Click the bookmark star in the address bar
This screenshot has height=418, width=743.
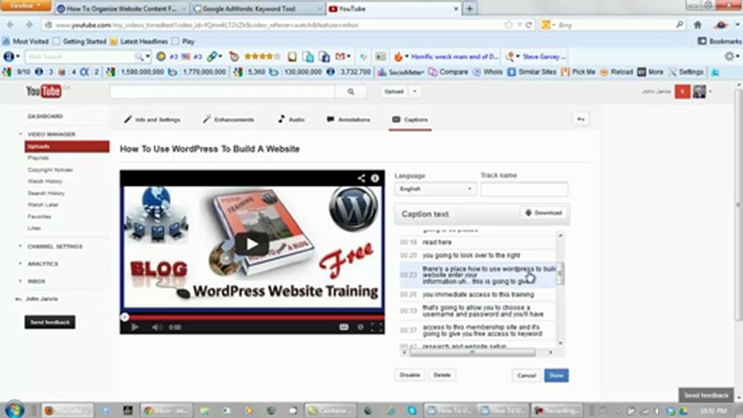pyautogui.click(x=509, y=25)
